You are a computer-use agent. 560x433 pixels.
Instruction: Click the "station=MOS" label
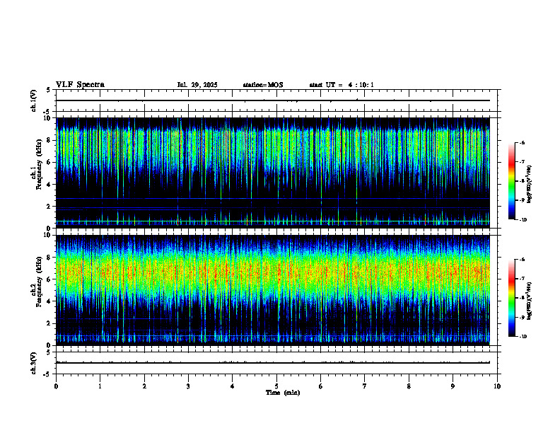(263, 85)
